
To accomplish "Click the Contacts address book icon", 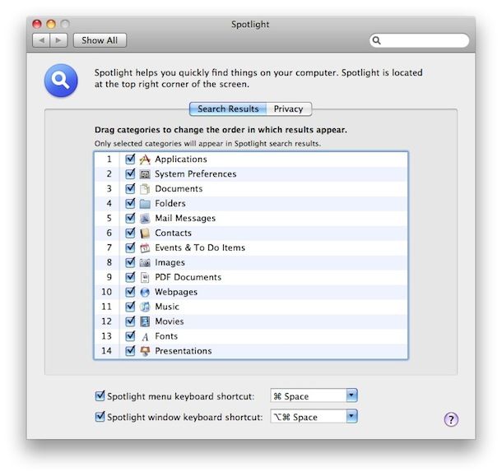I will [x=145, y=233].
